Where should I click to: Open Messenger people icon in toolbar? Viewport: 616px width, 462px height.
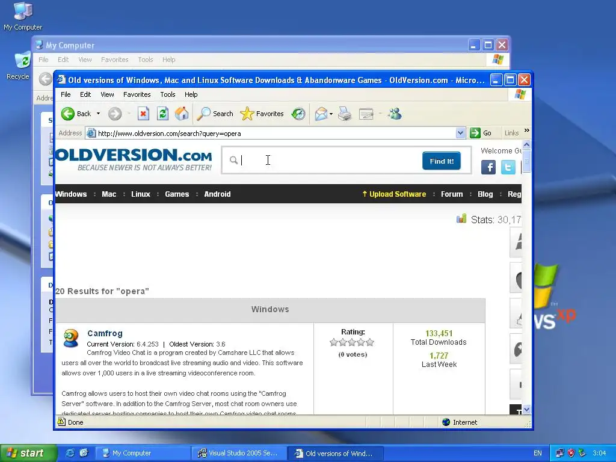click(x=395, y=114)
